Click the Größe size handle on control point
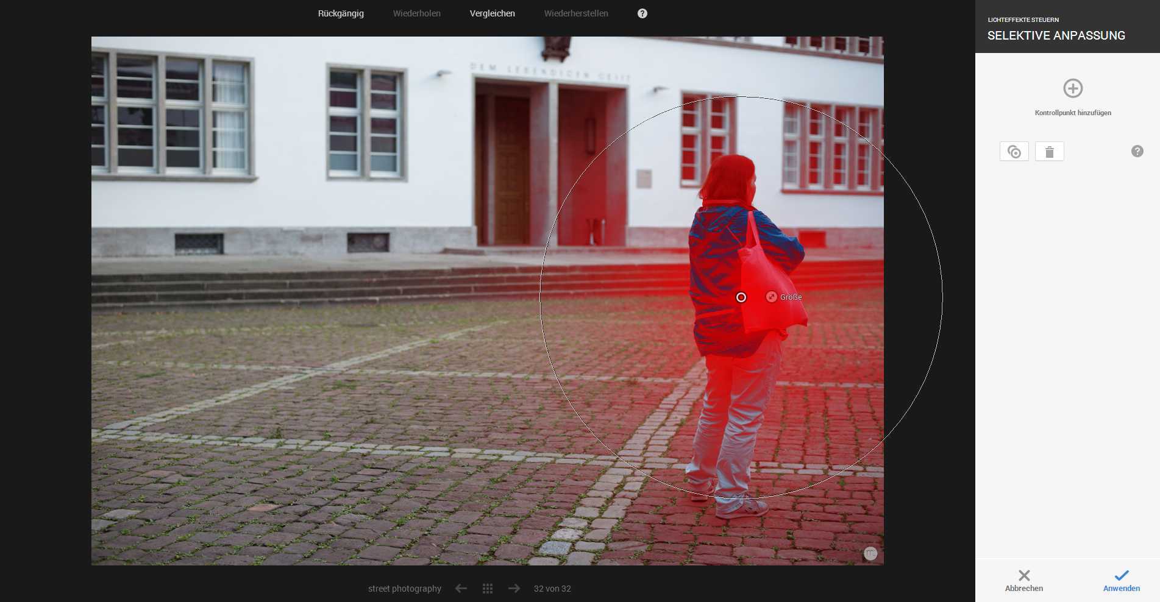1160x602 pixels. [772, 297]
